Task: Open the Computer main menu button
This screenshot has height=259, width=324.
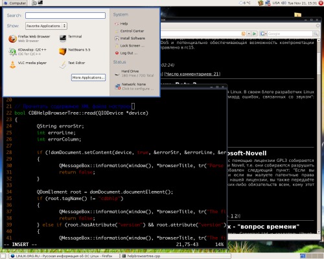Action: (14, 3)
